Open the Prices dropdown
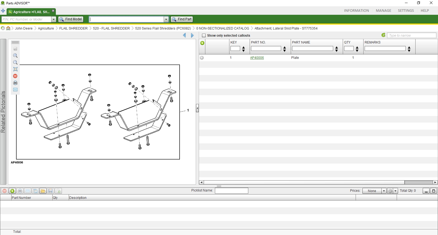This screenshot has width=438, height=235. 384,191
